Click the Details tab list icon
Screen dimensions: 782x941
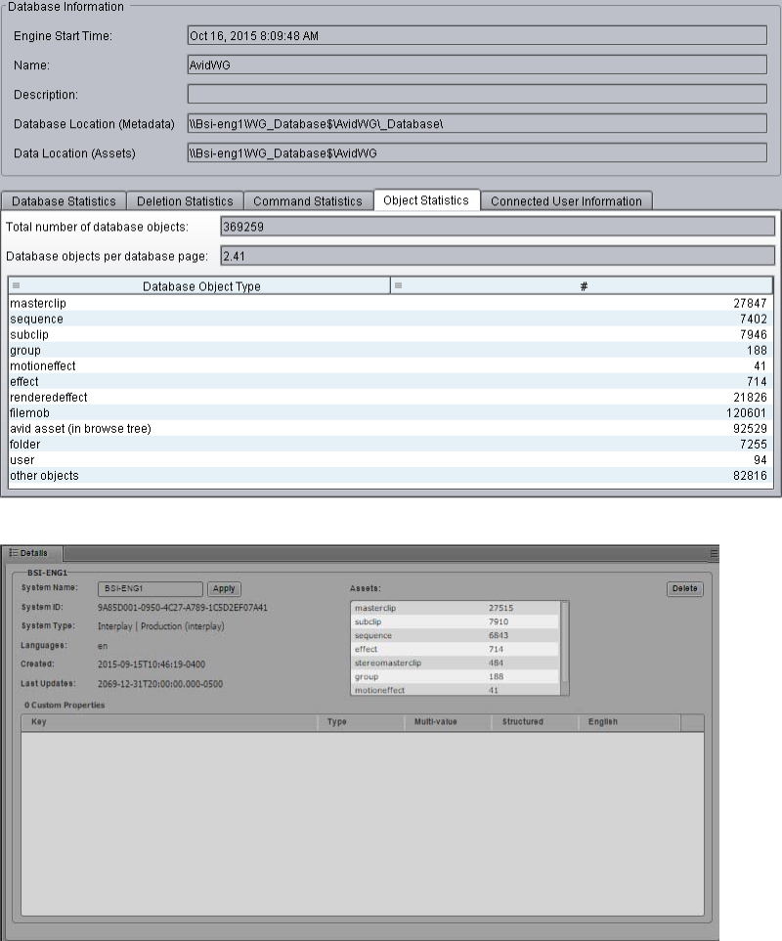(14, 553)
